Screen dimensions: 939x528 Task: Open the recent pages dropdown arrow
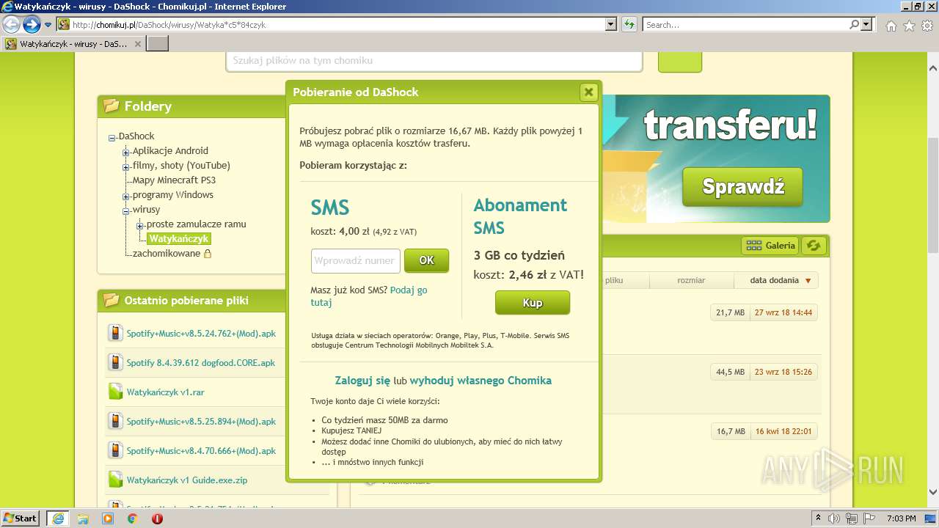pos(48,24)
